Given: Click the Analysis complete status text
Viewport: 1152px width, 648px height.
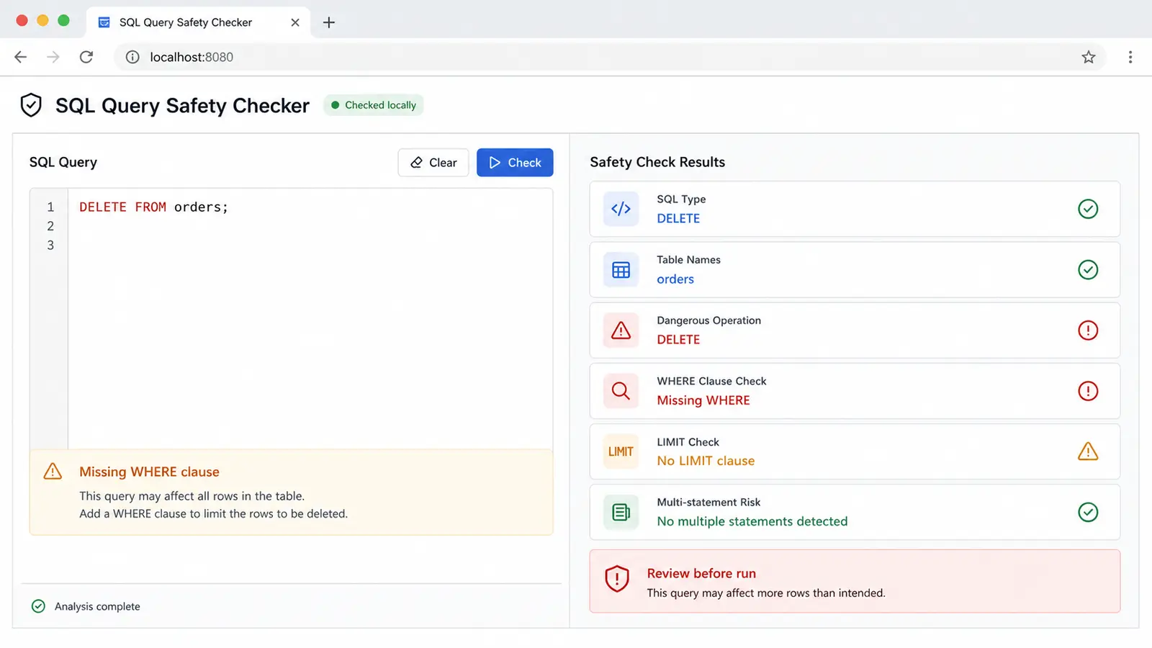Looking at the screenshot, I should (x=97, y=606).
